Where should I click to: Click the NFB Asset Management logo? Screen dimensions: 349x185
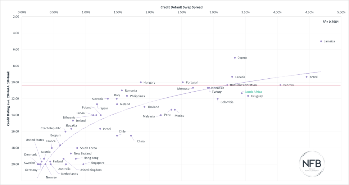tap(312, 163)
